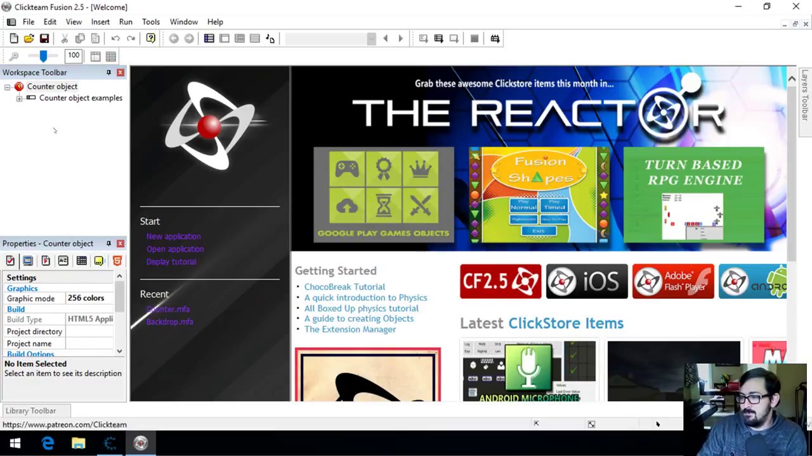Click the Display tutorial link
The image size is (812, 456).
(x=171, y=262)
